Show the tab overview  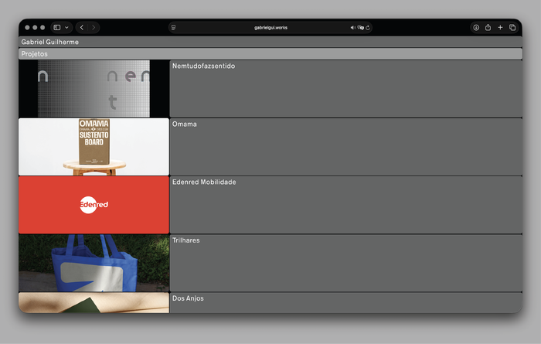(512, 27)
